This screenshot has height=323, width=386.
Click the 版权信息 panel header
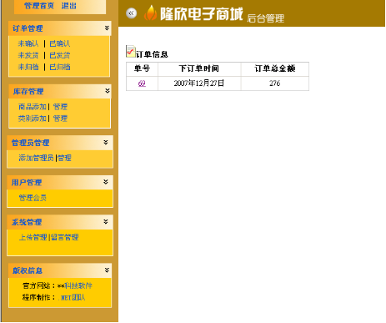[60, 270]
